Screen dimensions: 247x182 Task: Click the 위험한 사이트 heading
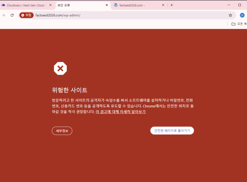[x=70, y=90]
